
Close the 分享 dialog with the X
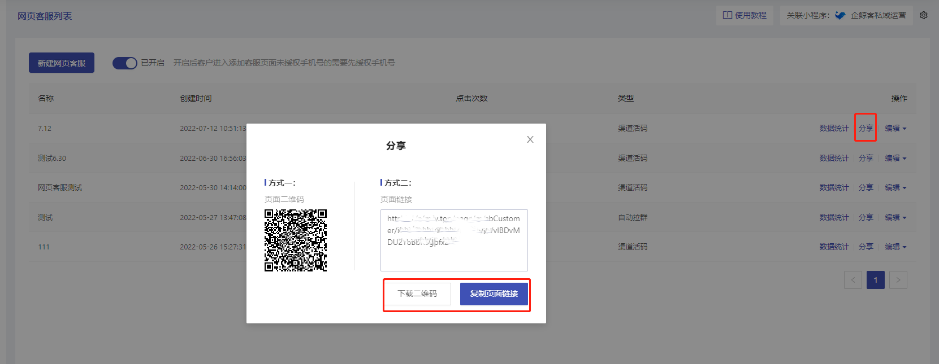click(530, 139)
